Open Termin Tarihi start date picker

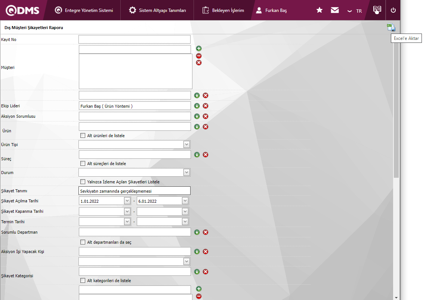[127, 222]
